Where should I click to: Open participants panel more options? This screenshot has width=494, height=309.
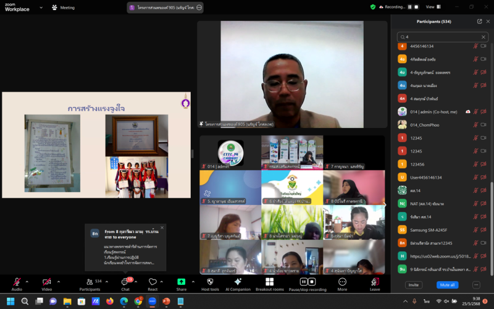pyautogui.click(x=476, y=285)
